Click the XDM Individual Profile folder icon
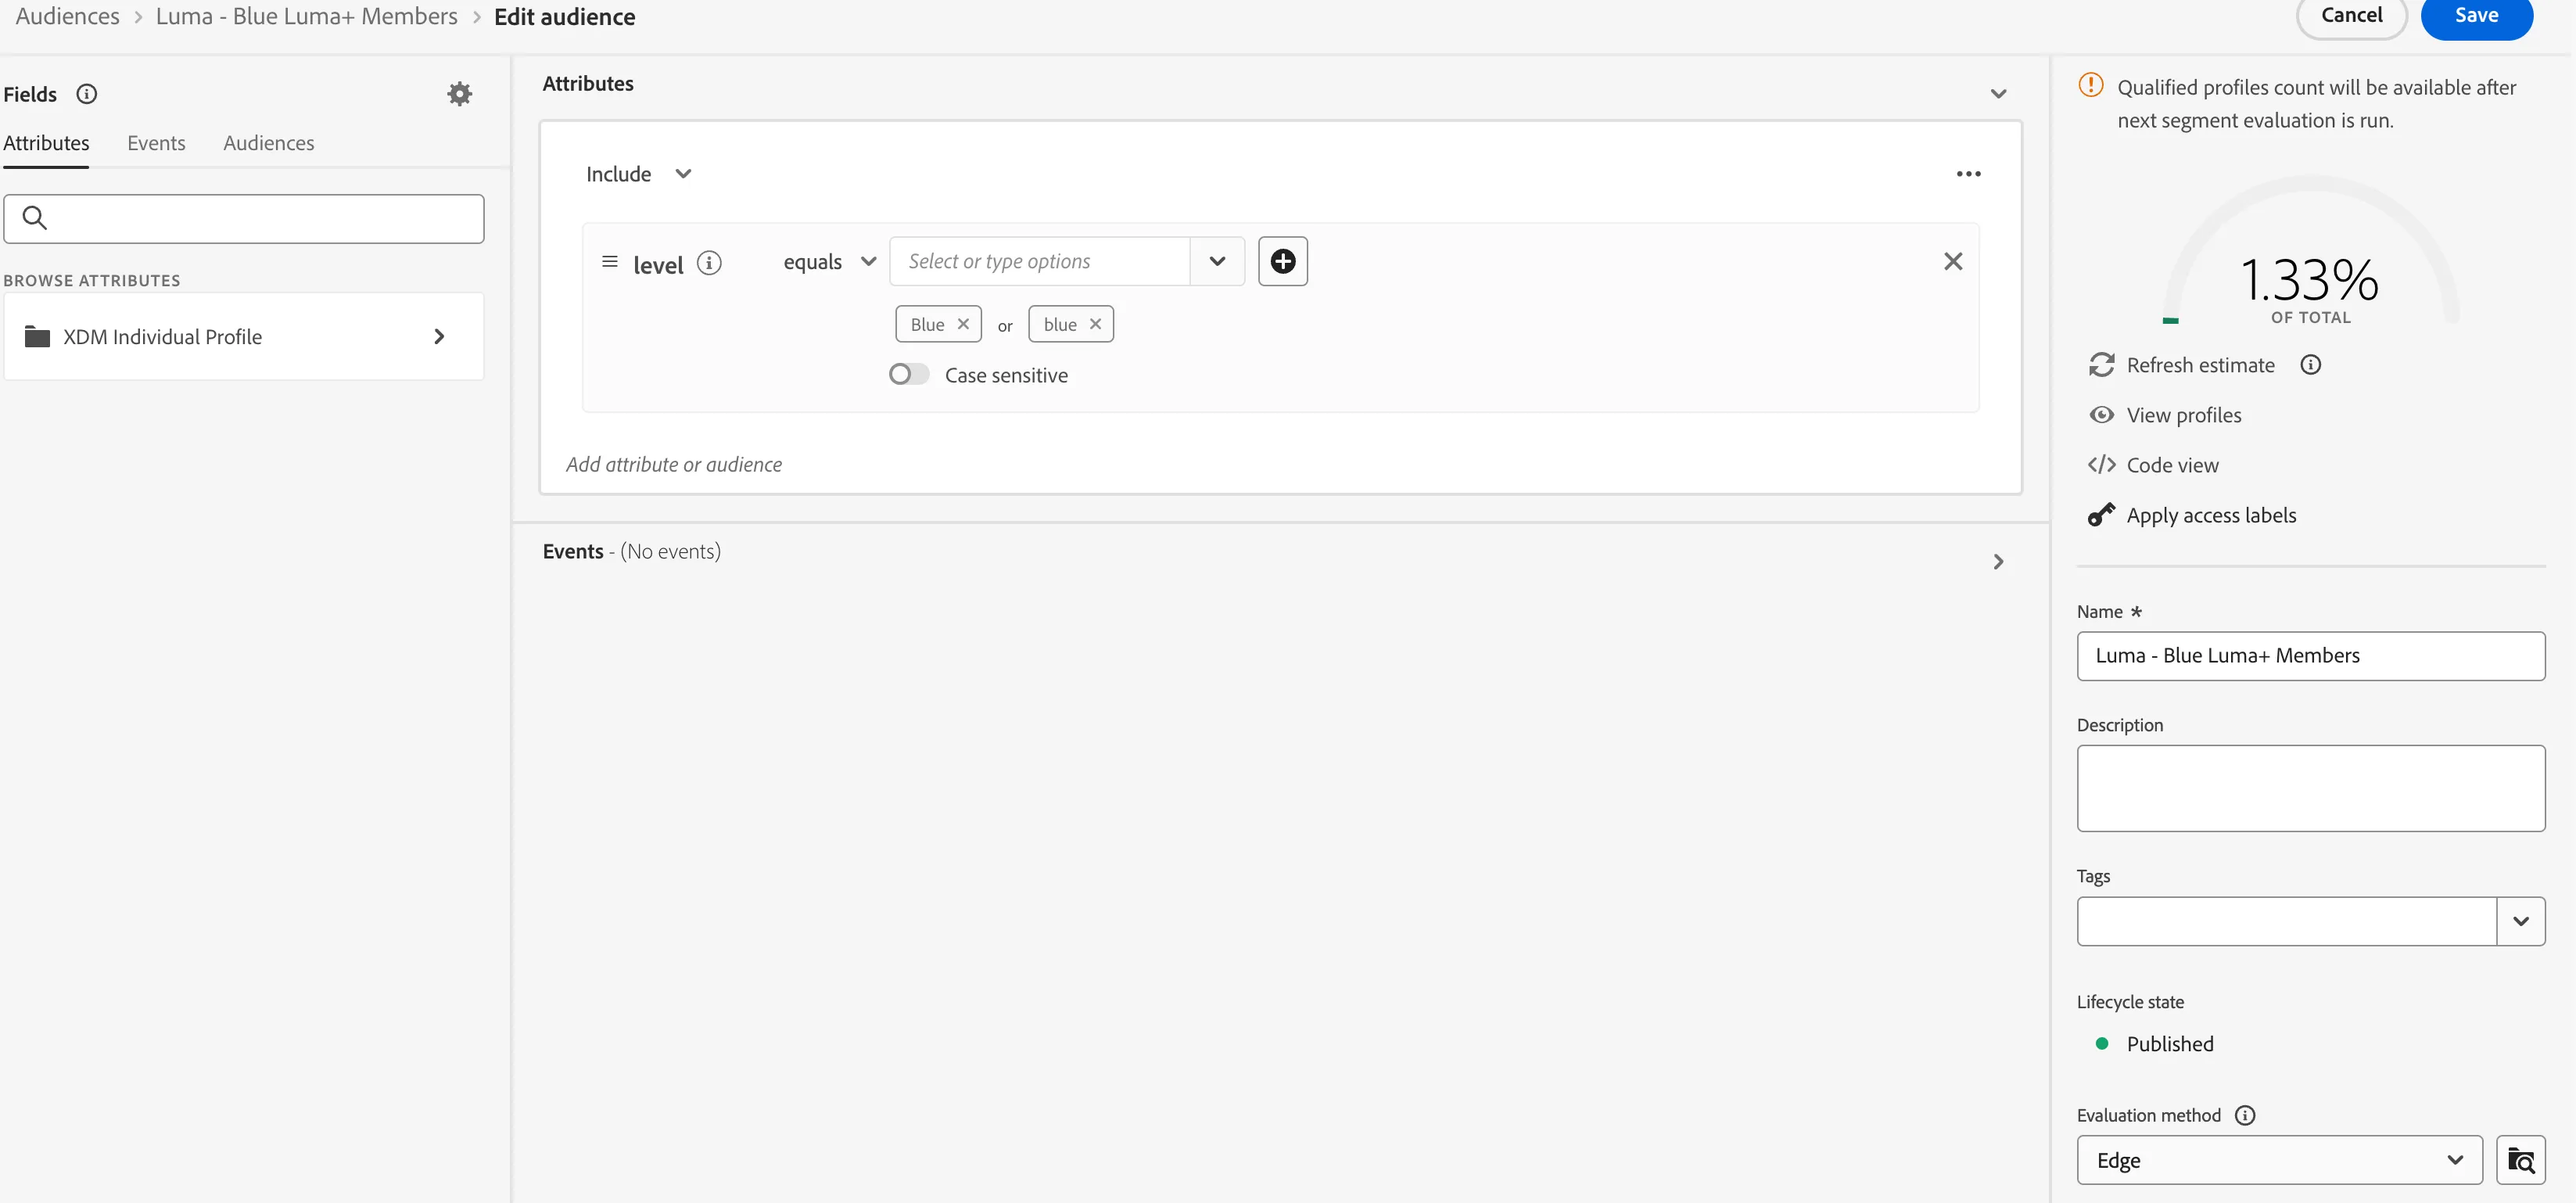 37,337
